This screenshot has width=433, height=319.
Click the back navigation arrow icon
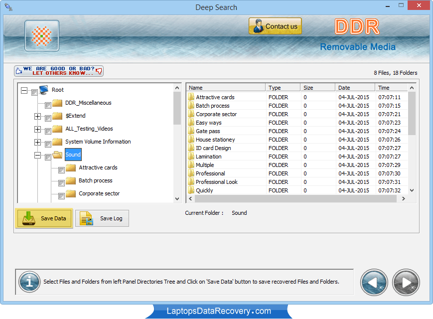(374, 283)
